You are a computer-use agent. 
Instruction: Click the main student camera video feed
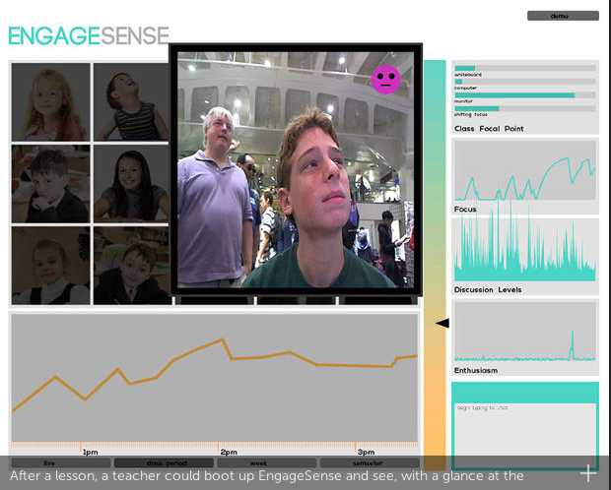[x=296, y=169]
